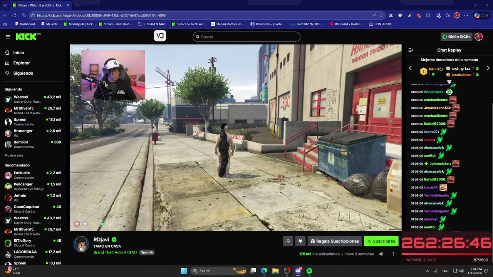Open the CONTADOR bookmark
Image resolution: width=493 pixels, height=277 pixels.
(x=380, y=24)
